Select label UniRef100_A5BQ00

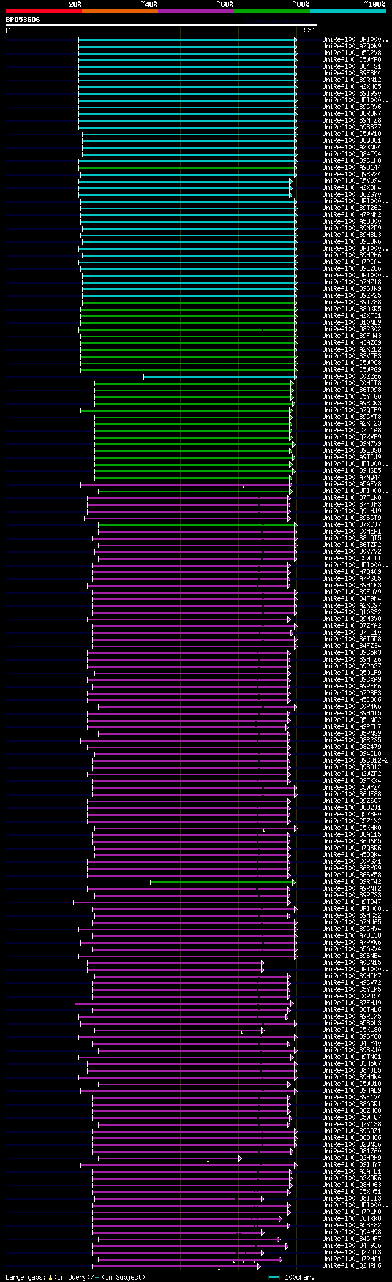click(x=352, y=221)
